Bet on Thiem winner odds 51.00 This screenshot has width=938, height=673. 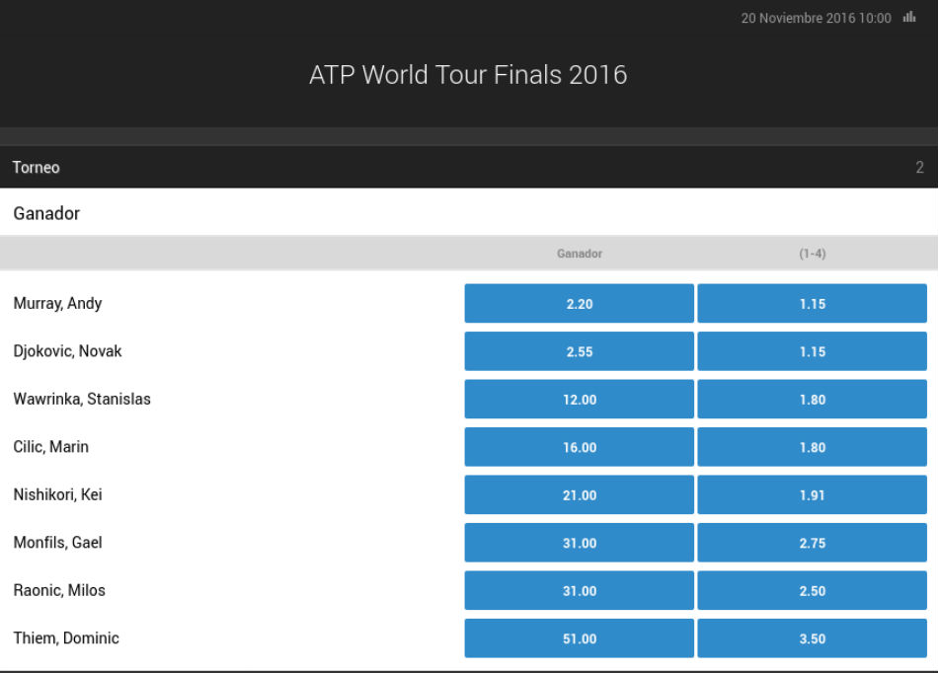pyautogui.click(x=579, y=638)
